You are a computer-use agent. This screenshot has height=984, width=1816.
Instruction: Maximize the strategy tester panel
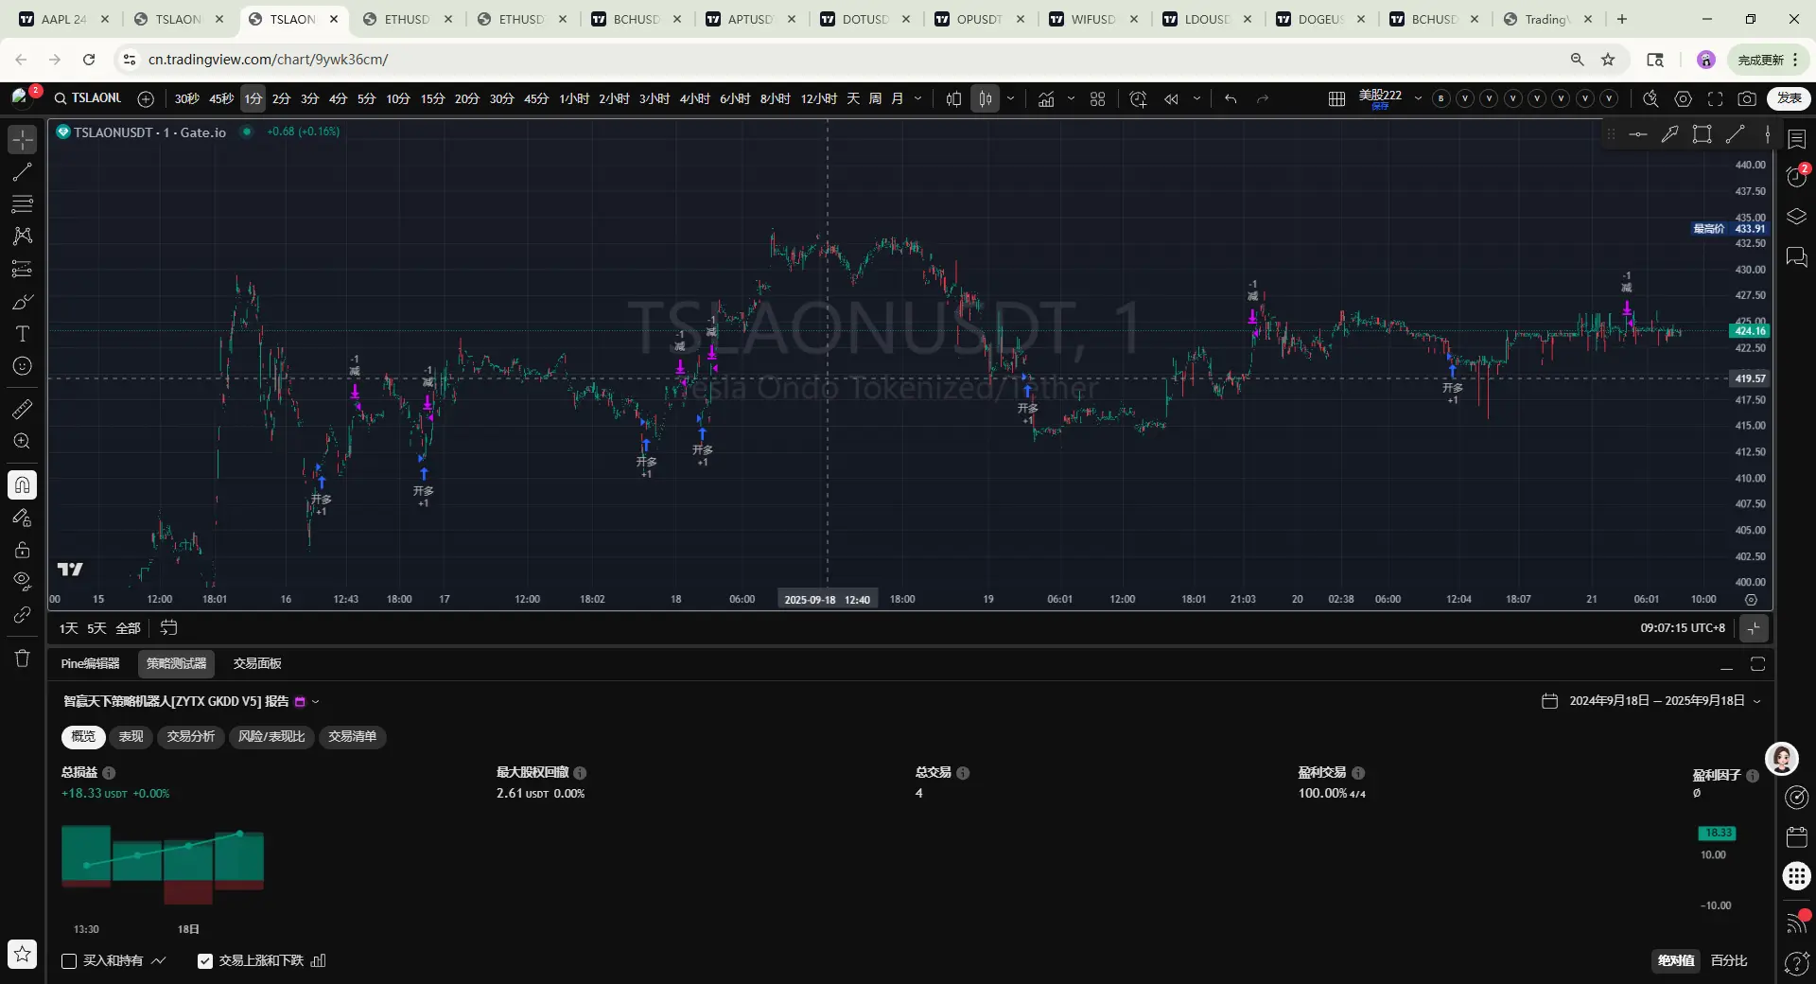point(1757,664)
